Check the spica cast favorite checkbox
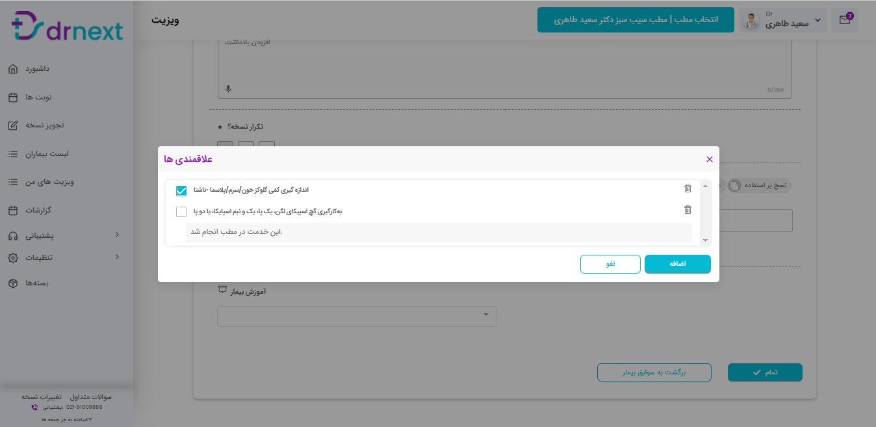The width and height of the screenshot is (876, 427). (181, 212)
